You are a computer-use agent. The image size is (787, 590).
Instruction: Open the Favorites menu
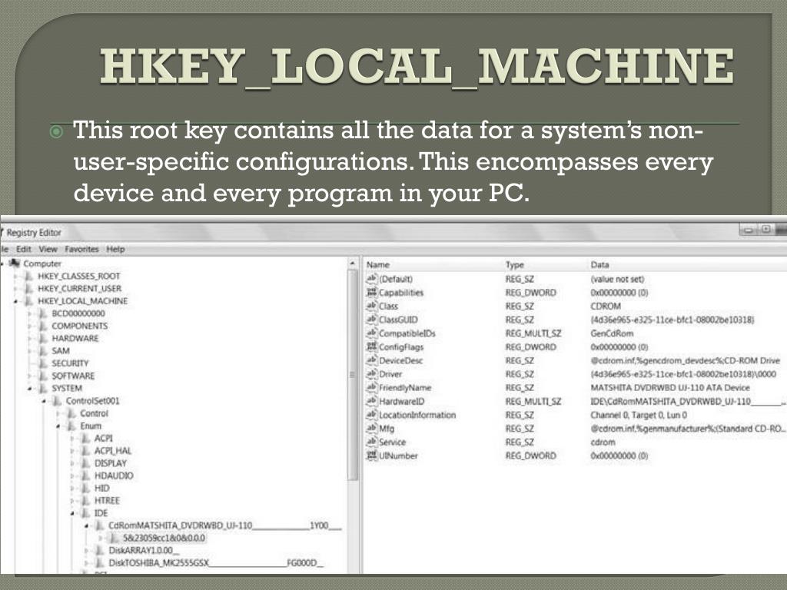[x=81, y=249]
